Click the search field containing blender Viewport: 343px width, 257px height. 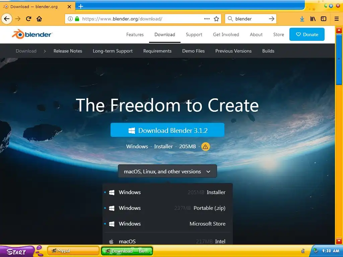tap(251, 19)
